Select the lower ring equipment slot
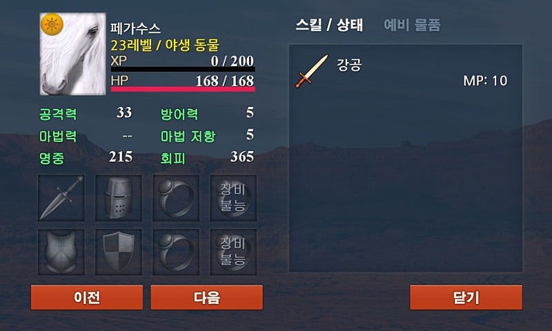This screenshot has height=331, width=552. [176, 252]
